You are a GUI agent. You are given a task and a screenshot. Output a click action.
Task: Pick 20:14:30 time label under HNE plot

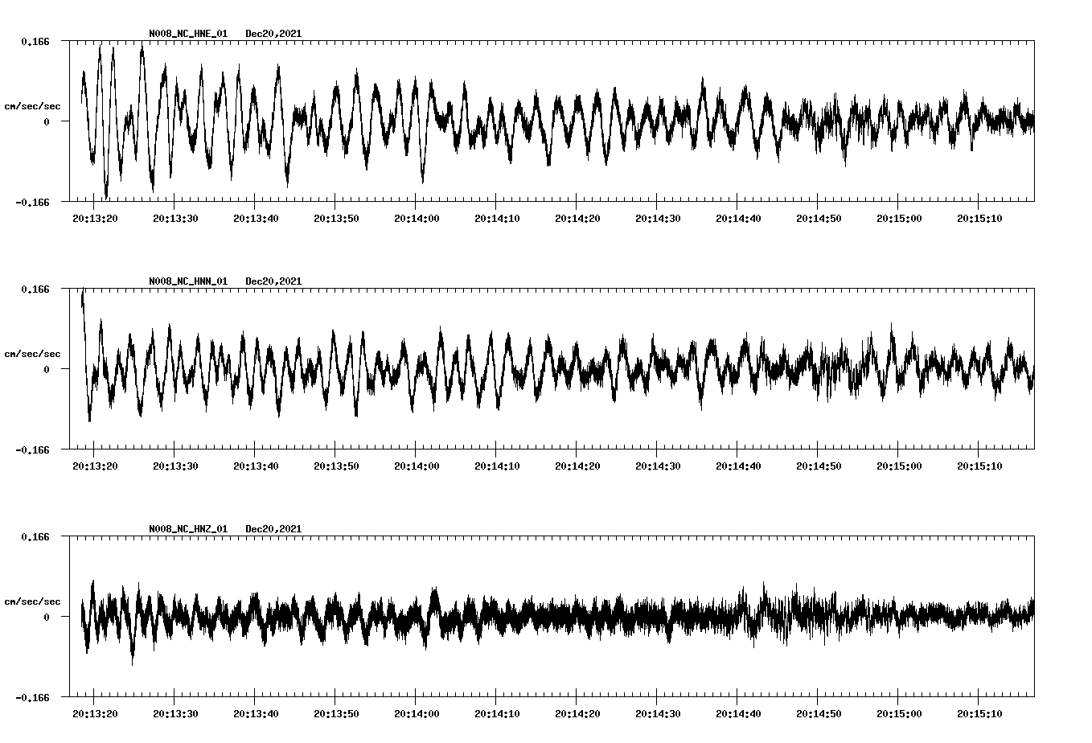pyautogui.click(x=658, y=219)
